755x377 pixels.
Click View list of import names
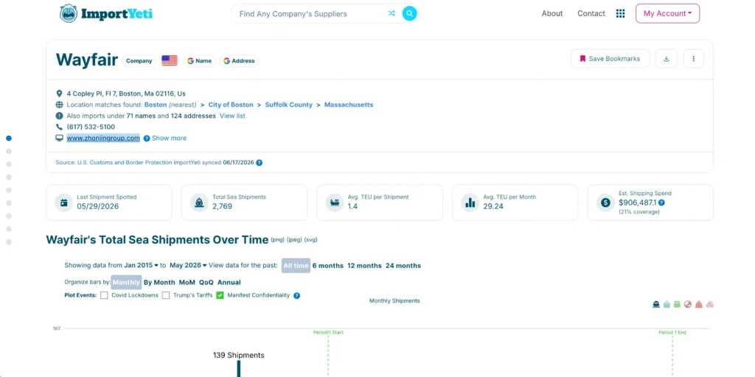(x=232, y=116)
